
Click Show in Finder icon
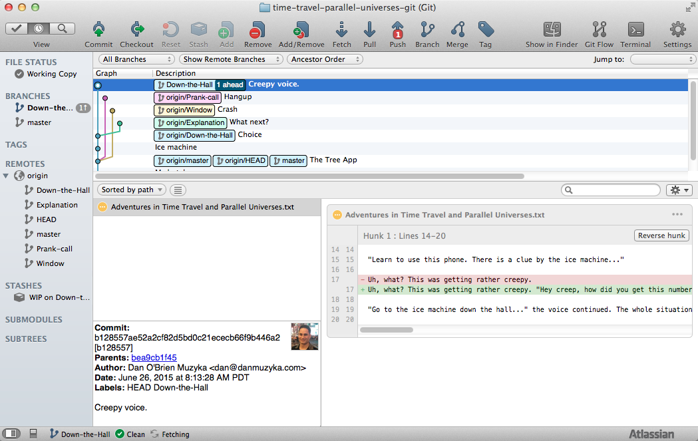coord(552,30)
